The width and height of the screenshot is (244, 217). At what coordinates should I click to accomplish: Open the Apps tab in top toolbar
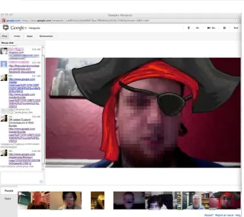point(29,36)
